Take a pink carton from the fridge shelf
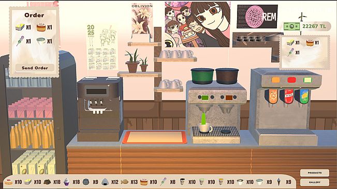 (x=31, y=108)
